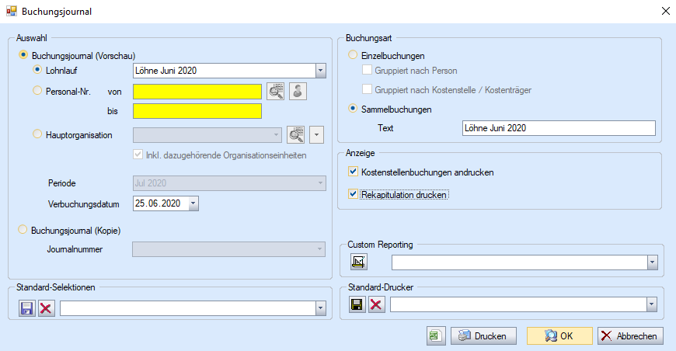
Task: Save the Standard-Selektionen with the disk icon
Action: pos(26,308)
